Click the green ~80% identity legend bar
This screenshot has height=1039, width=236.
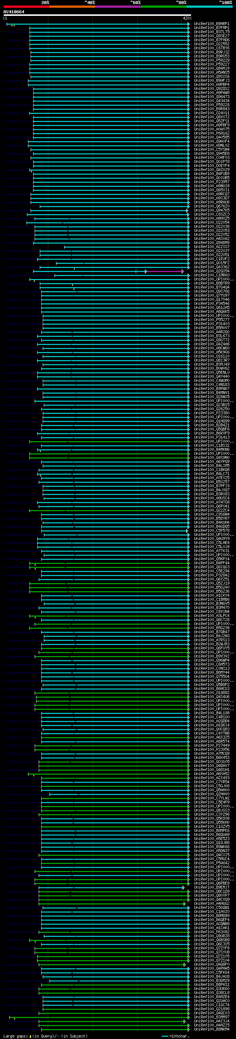click(x=164, y=7)
